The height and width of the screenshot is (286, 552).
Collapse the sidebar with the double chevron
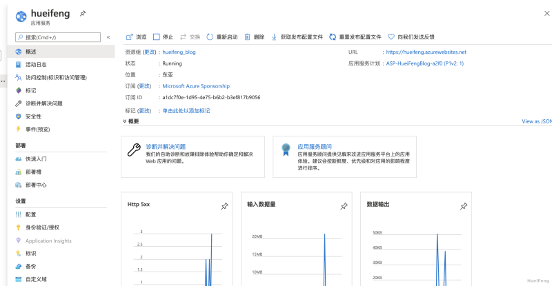pyautogui.click(x=108, y=37)
